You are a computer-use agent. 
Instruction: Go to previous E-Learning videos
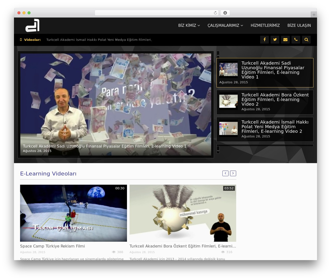(225, 173)
